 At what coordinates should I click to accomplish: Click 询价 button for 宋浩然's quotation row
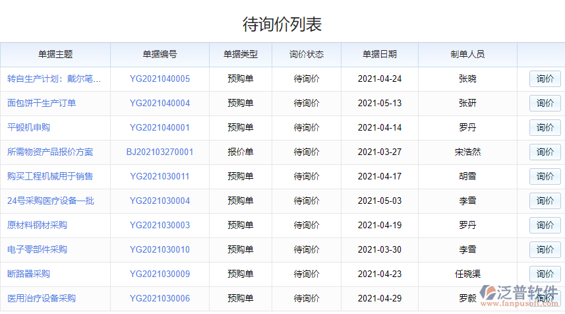pos(545,152)
